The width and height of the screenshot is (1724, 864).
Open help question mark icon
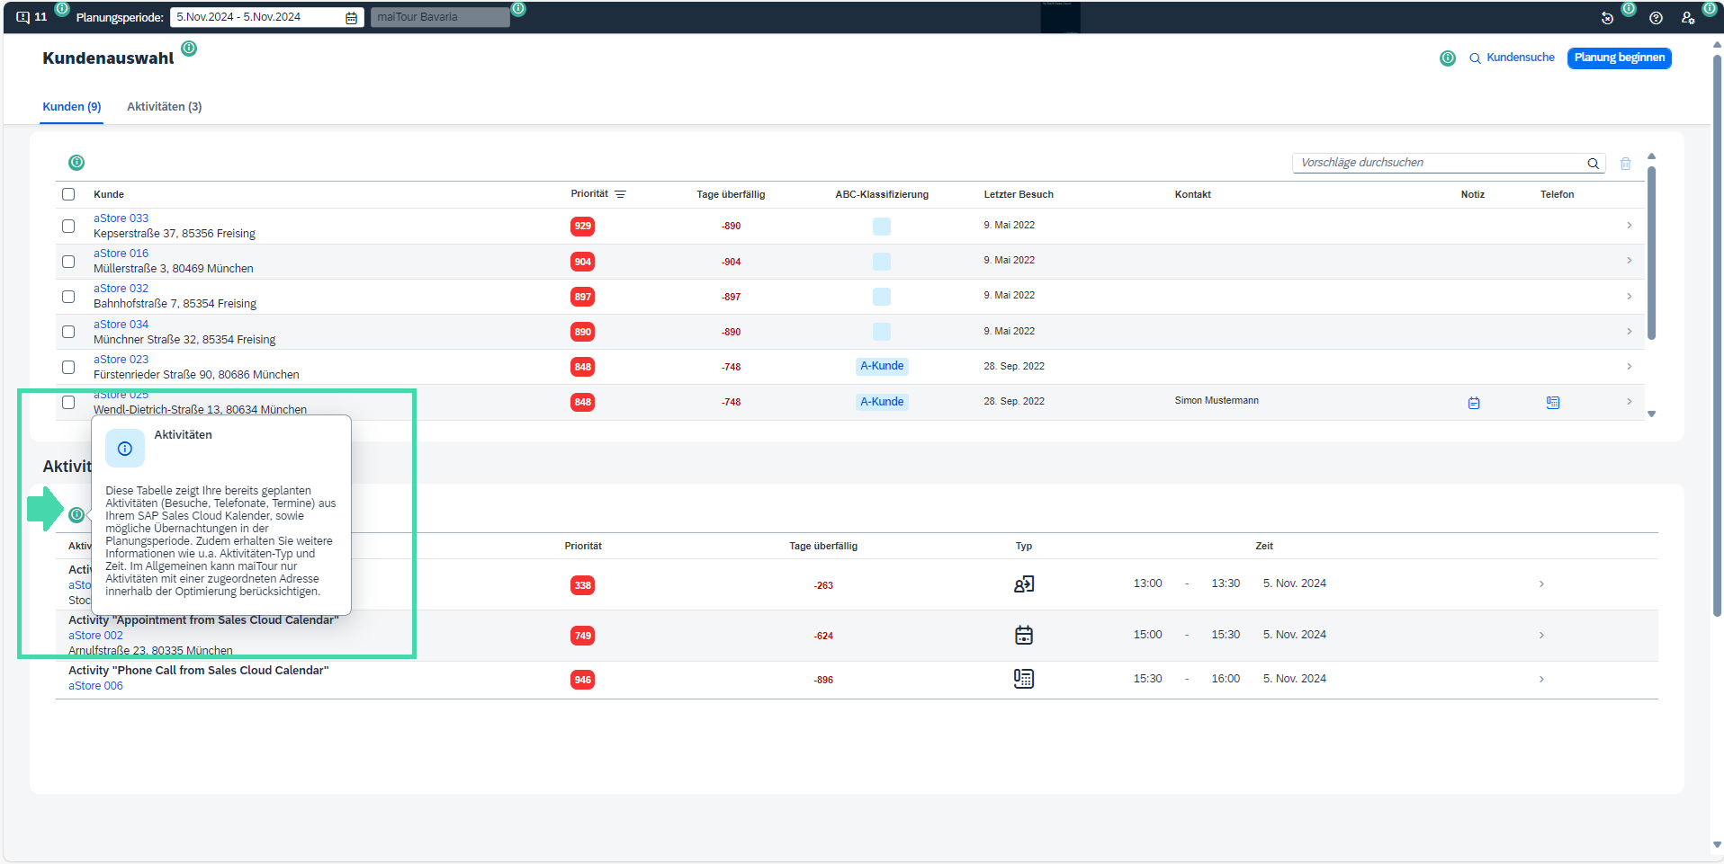[x=1656, y=18]
